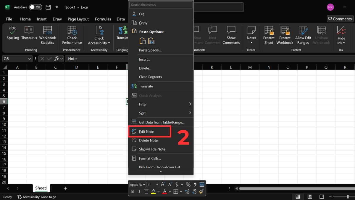This screenshot has height=200, width=355.
Task: Switch to Page Break Preview in status bar
Action: [x=321, y=196]
